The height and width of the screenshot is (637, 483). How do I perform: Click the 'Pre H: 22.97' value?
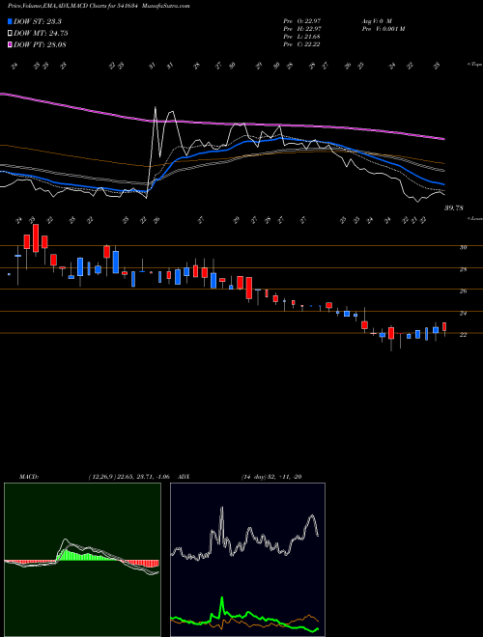click(301, 29)
